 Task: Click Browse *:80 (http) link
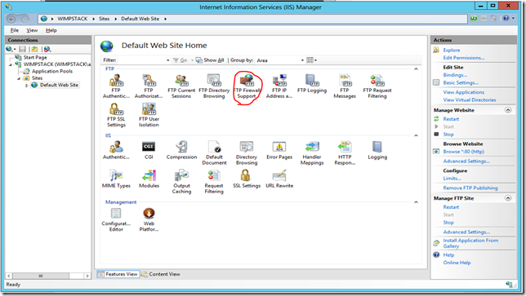point(464,152)
